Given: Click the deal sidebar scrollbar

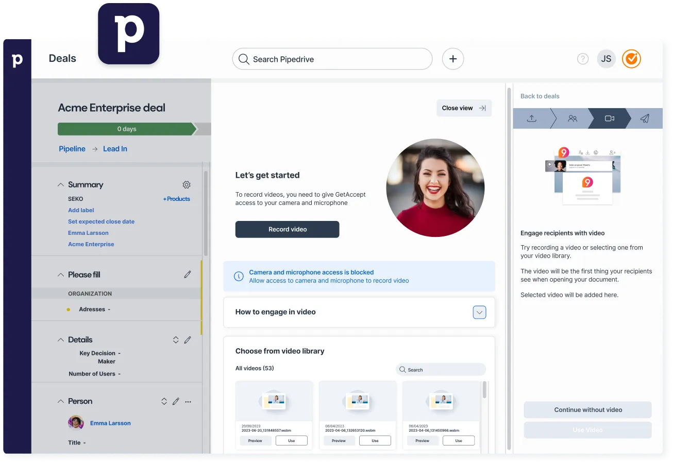Looking at the screenshot, I should coord(206,214).
